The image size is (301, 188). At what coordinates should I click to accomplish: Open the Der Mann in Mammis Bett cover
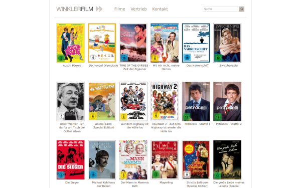(133, 160)
